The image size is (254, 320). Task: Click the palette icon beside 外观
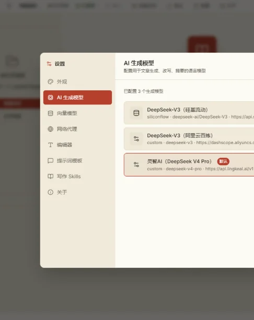[x=50, y=81]
